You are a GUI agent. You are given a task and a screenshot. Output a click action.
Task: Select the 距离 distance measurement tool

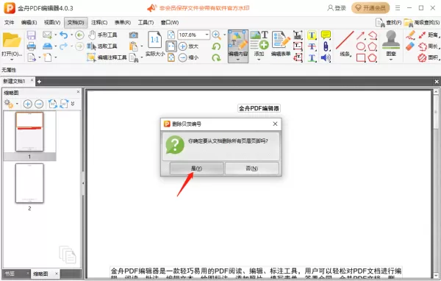tap(429, 35)
